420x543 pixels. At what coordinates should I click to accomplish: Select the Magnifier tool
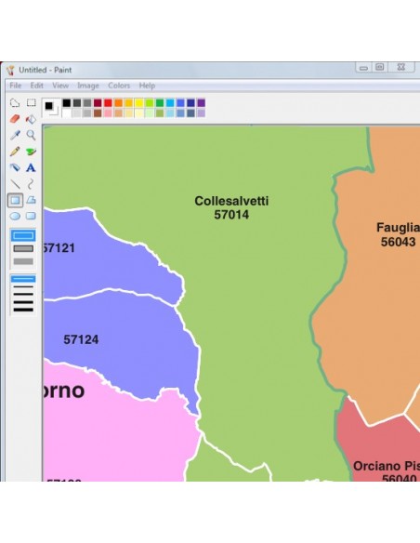pos(32,135)
